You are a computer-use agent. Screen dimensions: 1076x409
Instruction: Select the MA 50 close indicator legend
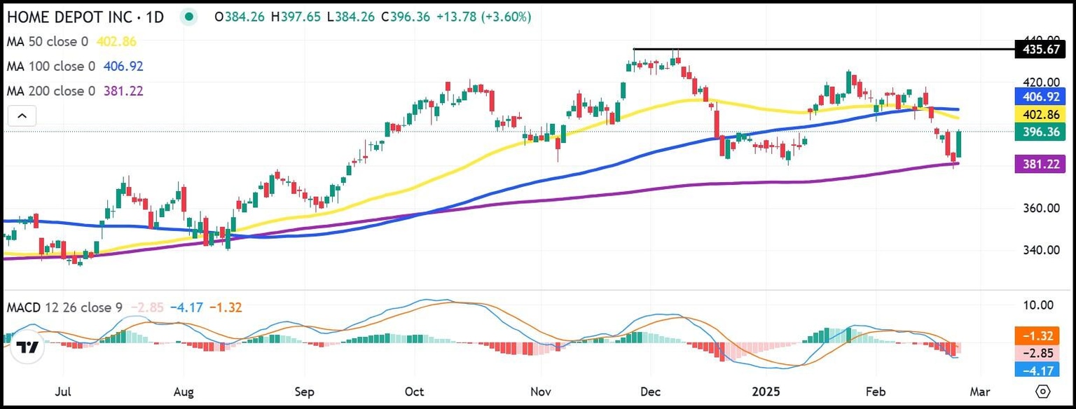(x=47, y=42)
